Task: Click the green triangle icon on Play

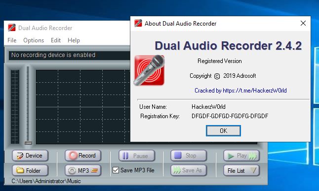Action: point(231,156)
